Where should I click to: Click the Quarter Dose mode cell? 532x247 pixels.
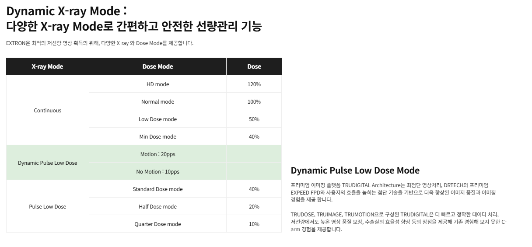(x=158, y=224)
